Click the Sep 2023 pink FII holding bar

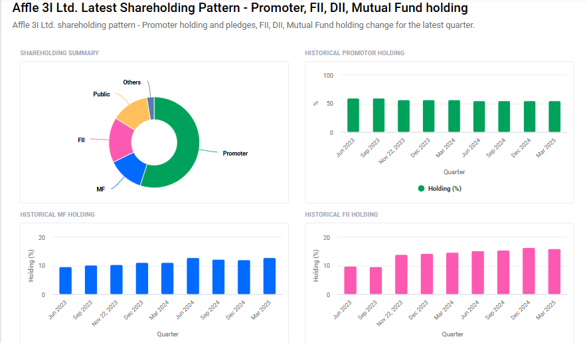376,281
